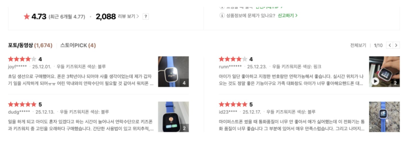The image size is (411, 141).
Task: Click the info icon beside the product info problem question
Action: click(x=222, y=16)
